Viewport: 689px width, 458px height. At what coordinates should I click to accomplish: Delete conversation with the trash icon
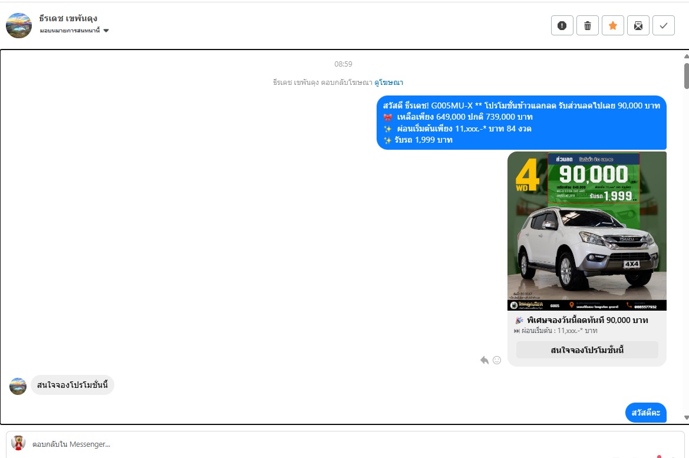[x=588, y=25]
